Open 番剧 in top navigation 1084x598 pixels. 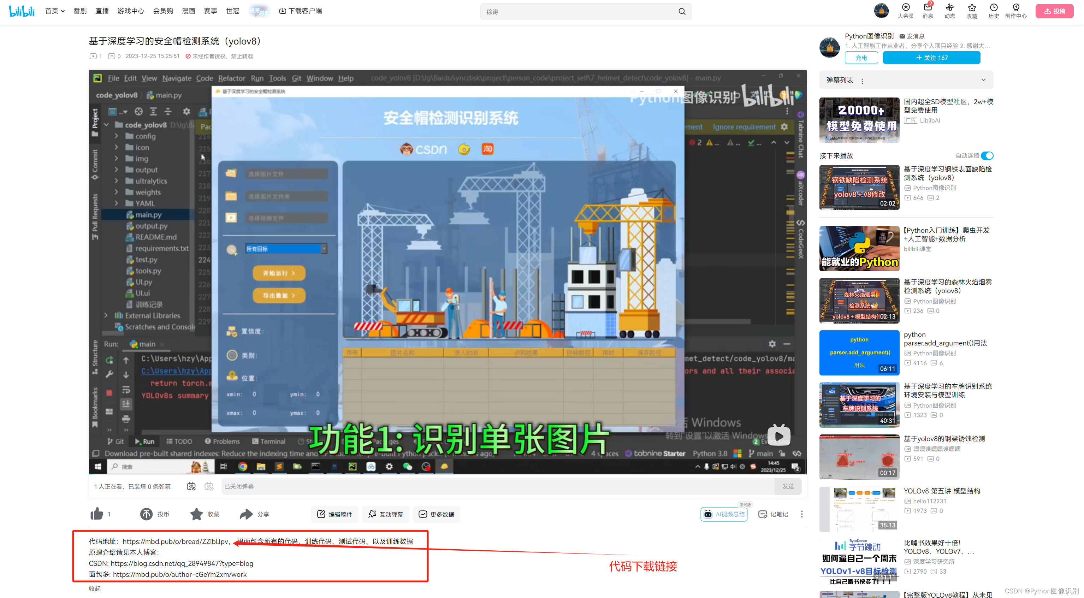[x=80, y=11]
